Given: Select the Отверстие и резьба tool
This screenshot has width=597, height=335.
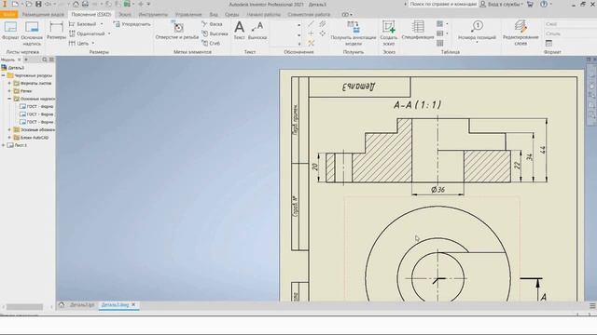Looking at the screenshot, I should point(177,31).
